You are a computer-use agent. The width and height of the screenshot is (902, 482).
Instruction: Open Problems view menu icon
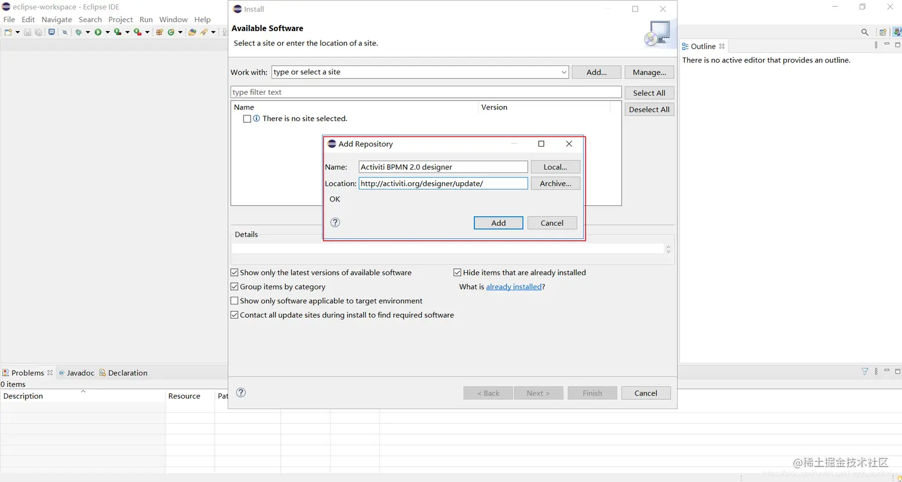point(876,371)
